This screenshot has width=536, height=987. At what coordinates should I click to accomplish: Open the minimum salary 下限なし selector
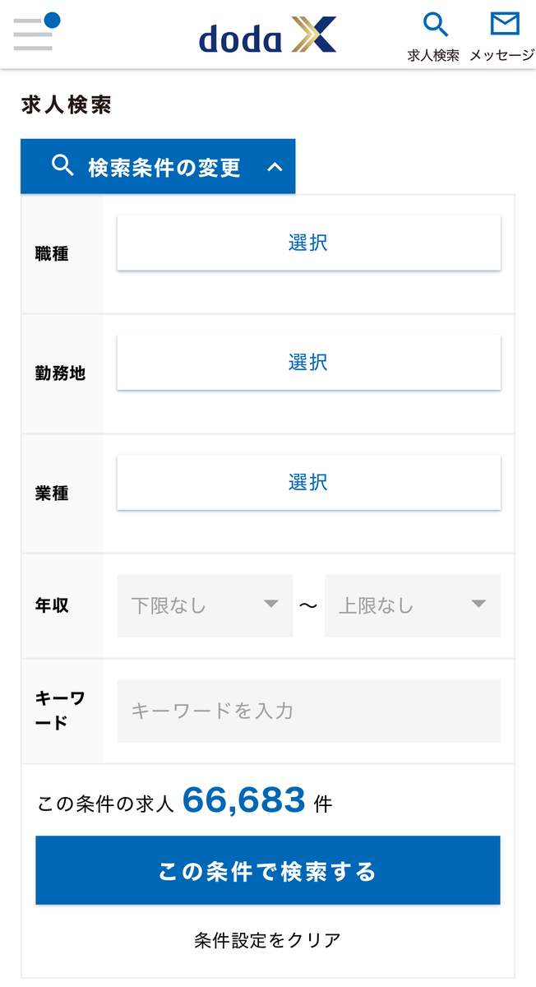click(x=204, y=605)
